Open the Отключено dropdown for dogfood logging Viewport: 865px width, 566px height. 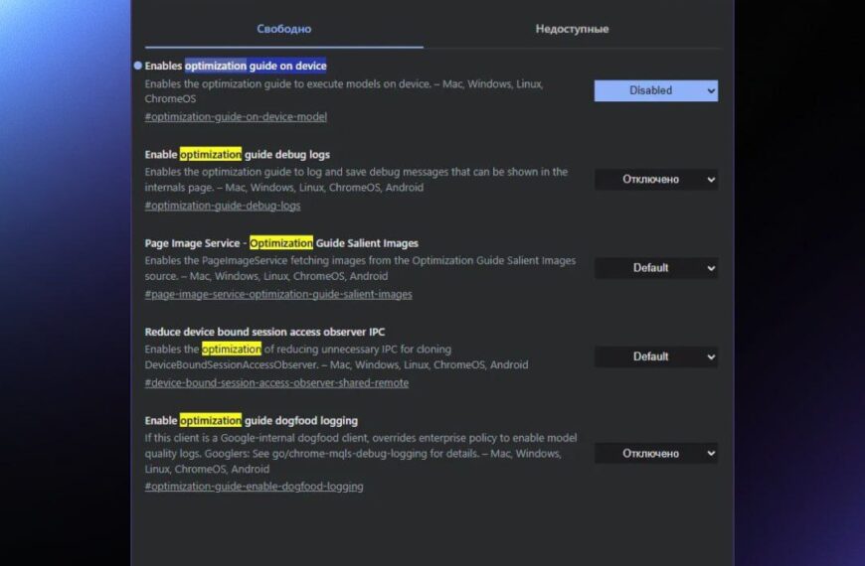[x=655, y=453]
